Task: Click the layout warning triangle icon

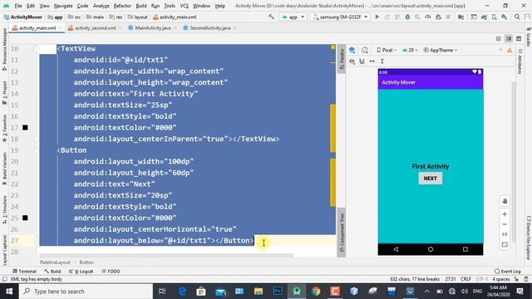Action: (510, 50)
